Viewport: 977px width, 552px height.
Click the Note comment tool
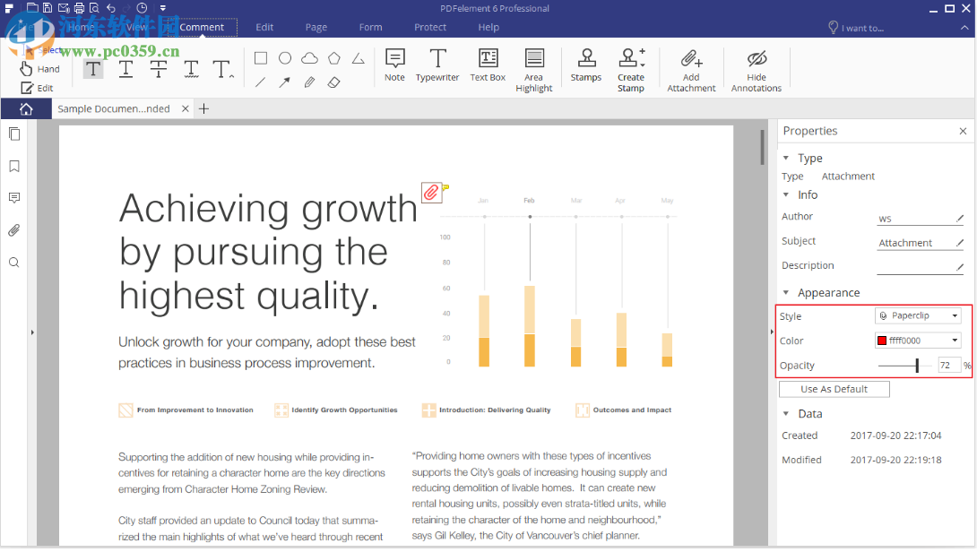(394, 66)
